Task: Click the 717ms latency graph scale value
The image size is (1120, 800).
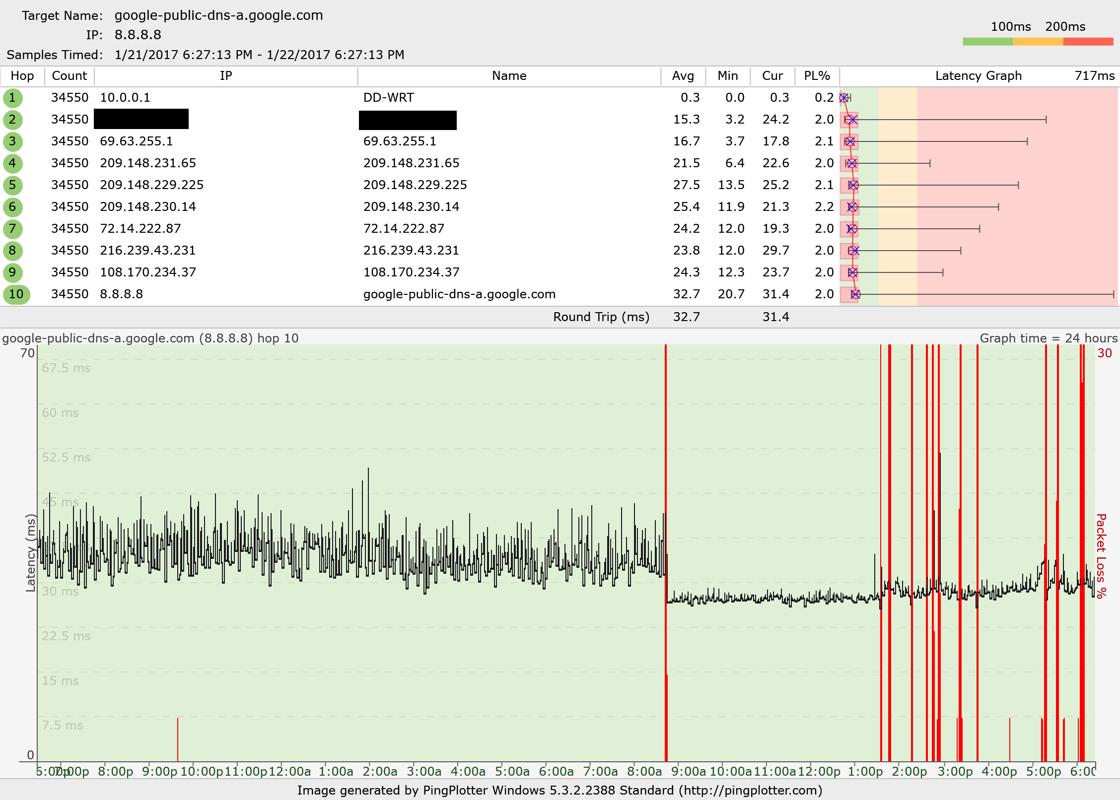Action: coord(1095,76)
